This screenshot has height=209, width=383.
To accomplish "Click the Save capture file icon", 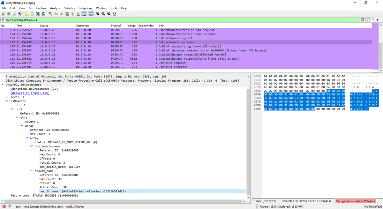I will pyautogui.click(x=32, y=14).
